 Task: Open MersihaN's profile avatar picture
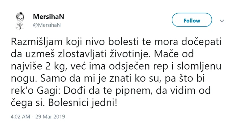tap(20, 21)
